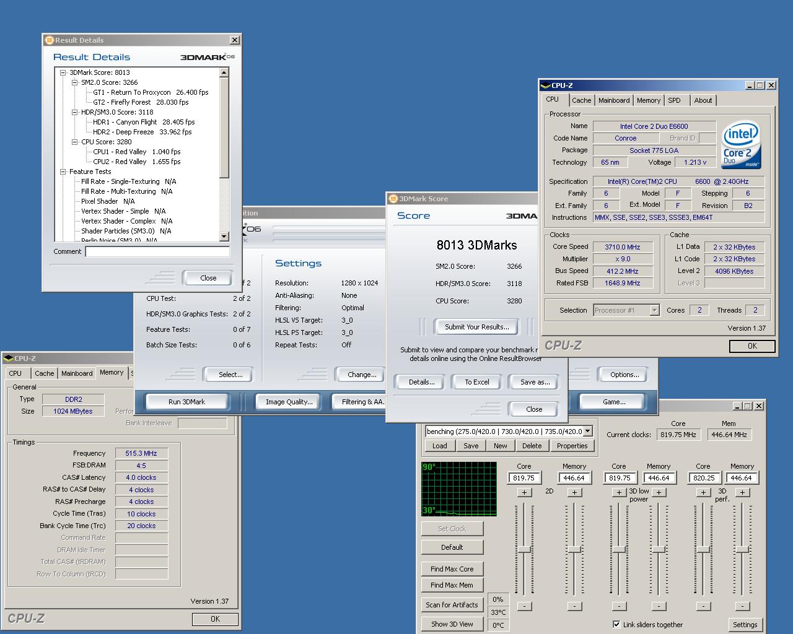Toggle Link sliders together checkbox
Screen dimensions: 793x634
[616, 624]
